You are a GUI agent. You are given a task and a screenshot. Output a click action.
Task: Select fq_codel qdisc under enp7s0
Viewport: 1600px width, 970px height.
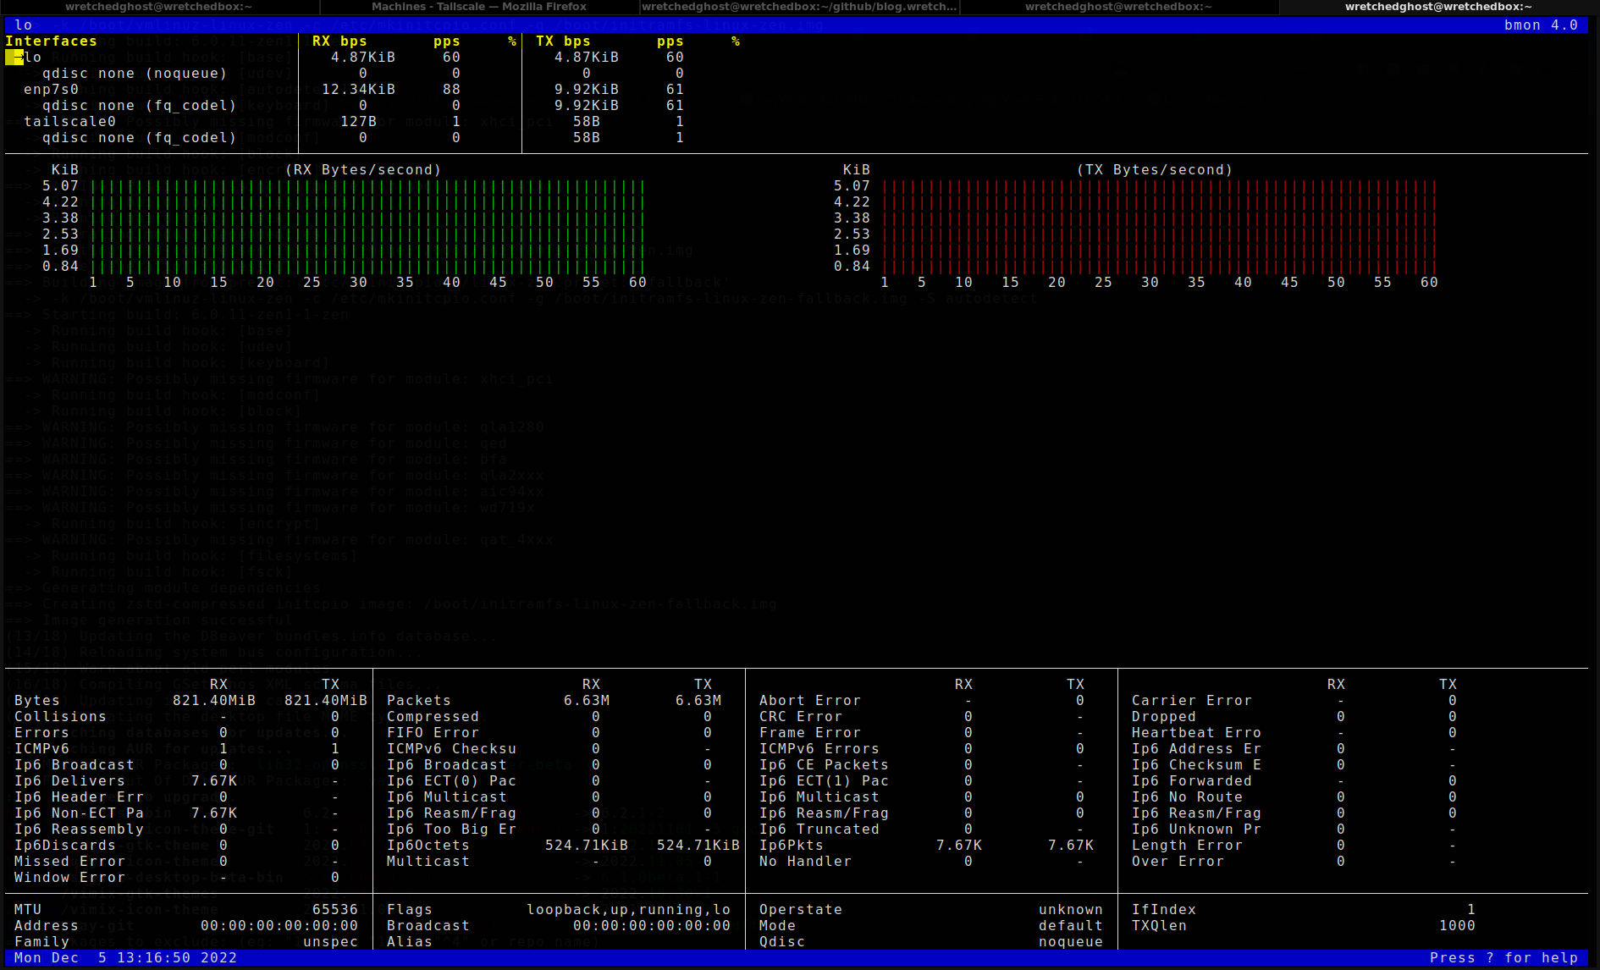[x=139, y=106]
